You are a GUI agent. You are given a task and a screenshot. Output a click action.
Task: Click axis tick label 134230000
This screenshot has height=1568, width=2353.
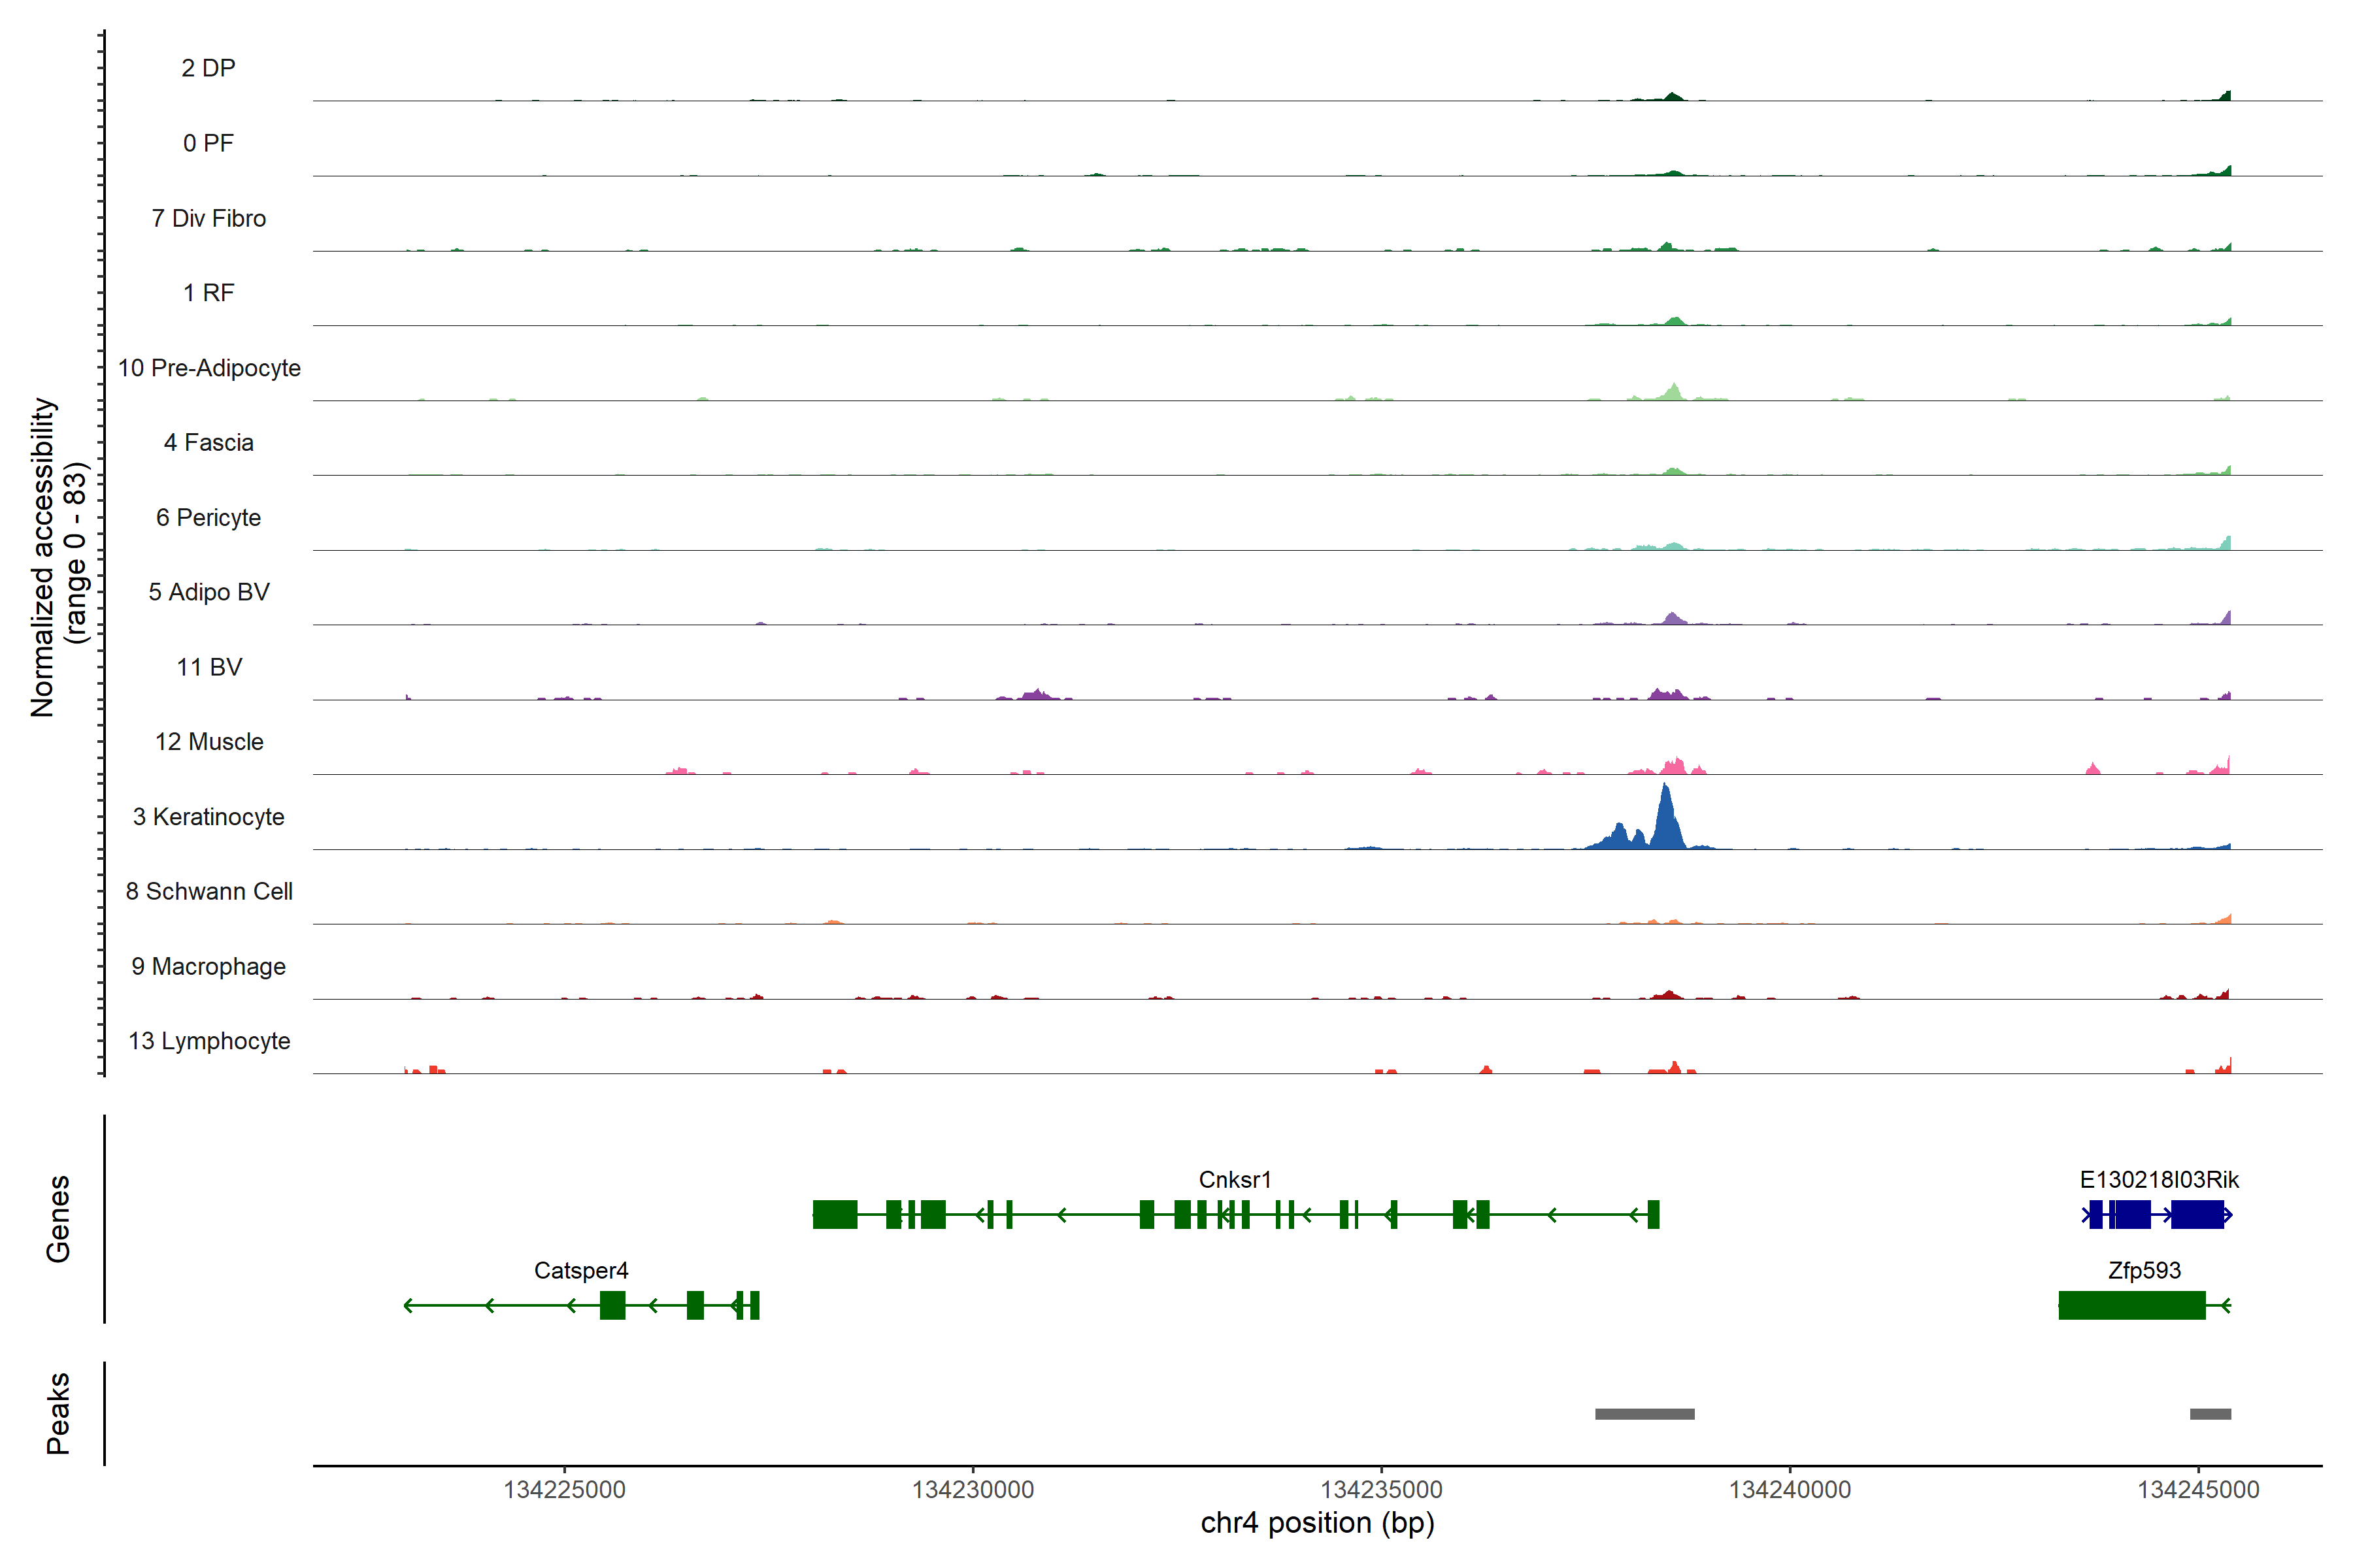[x=973, y=1490]
